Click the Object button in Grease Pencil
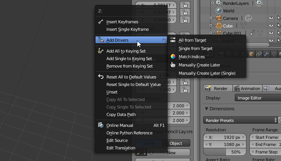Image resolution: width=281 pixels, height=161 pixels. (x=176, y=143)
